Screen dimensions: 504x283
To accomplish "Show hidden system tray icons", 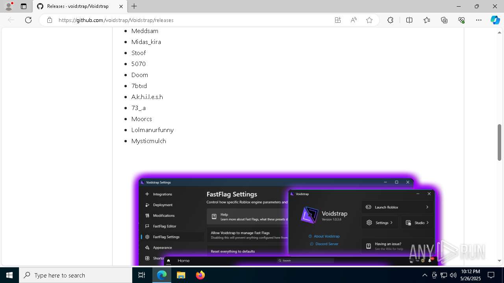I will pos(424,275).
